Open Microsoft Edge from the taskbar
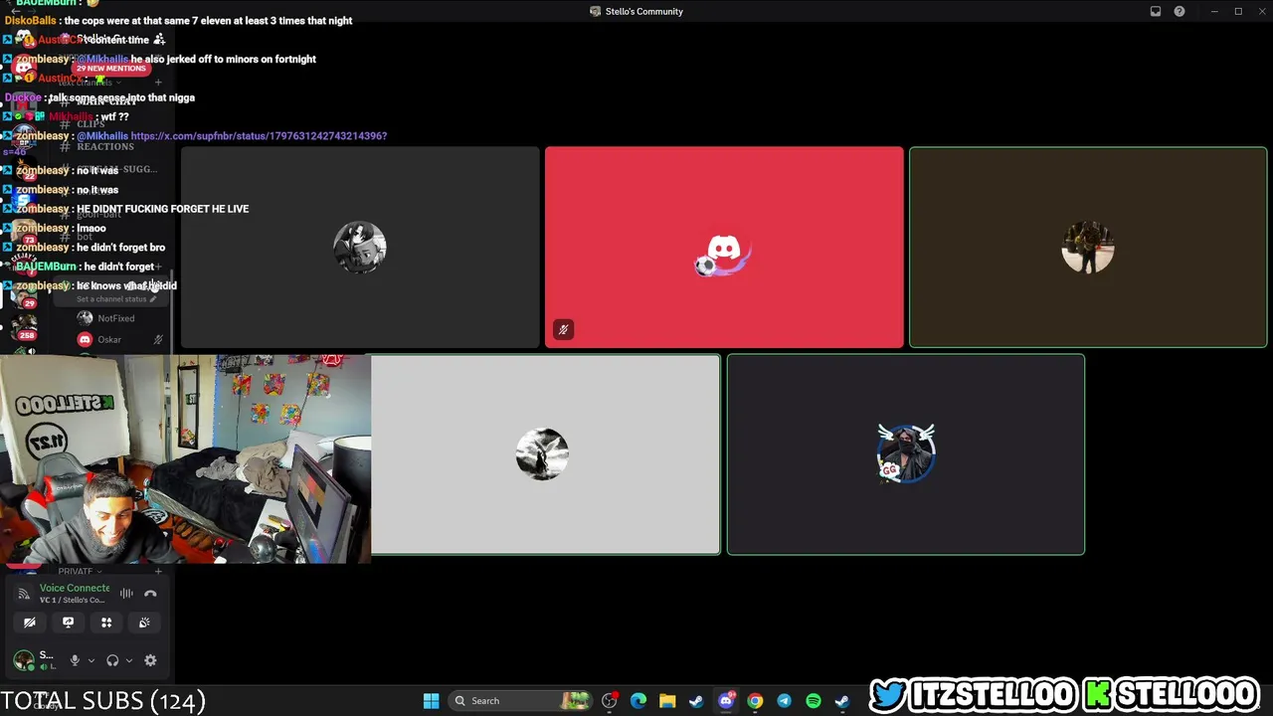The height and width of the screenshot is (716, 1273). click(x=638, y=701)
